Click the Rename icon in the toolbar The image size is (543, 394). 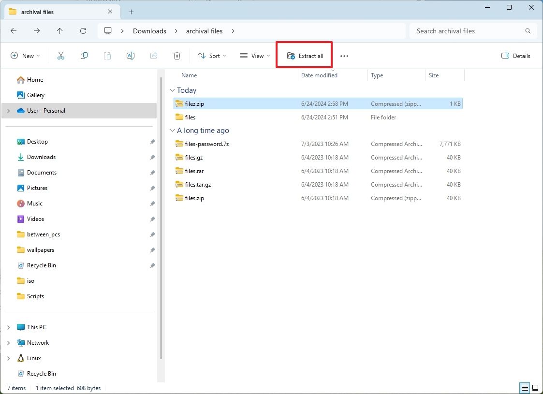131,56
